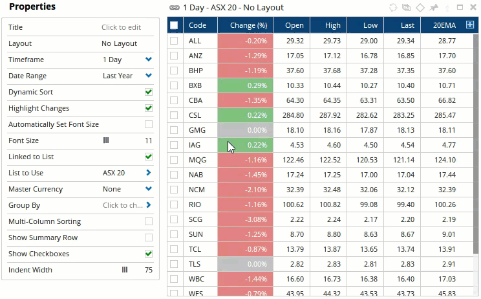Click the SCG -3.08% change cell

[246, 219]
